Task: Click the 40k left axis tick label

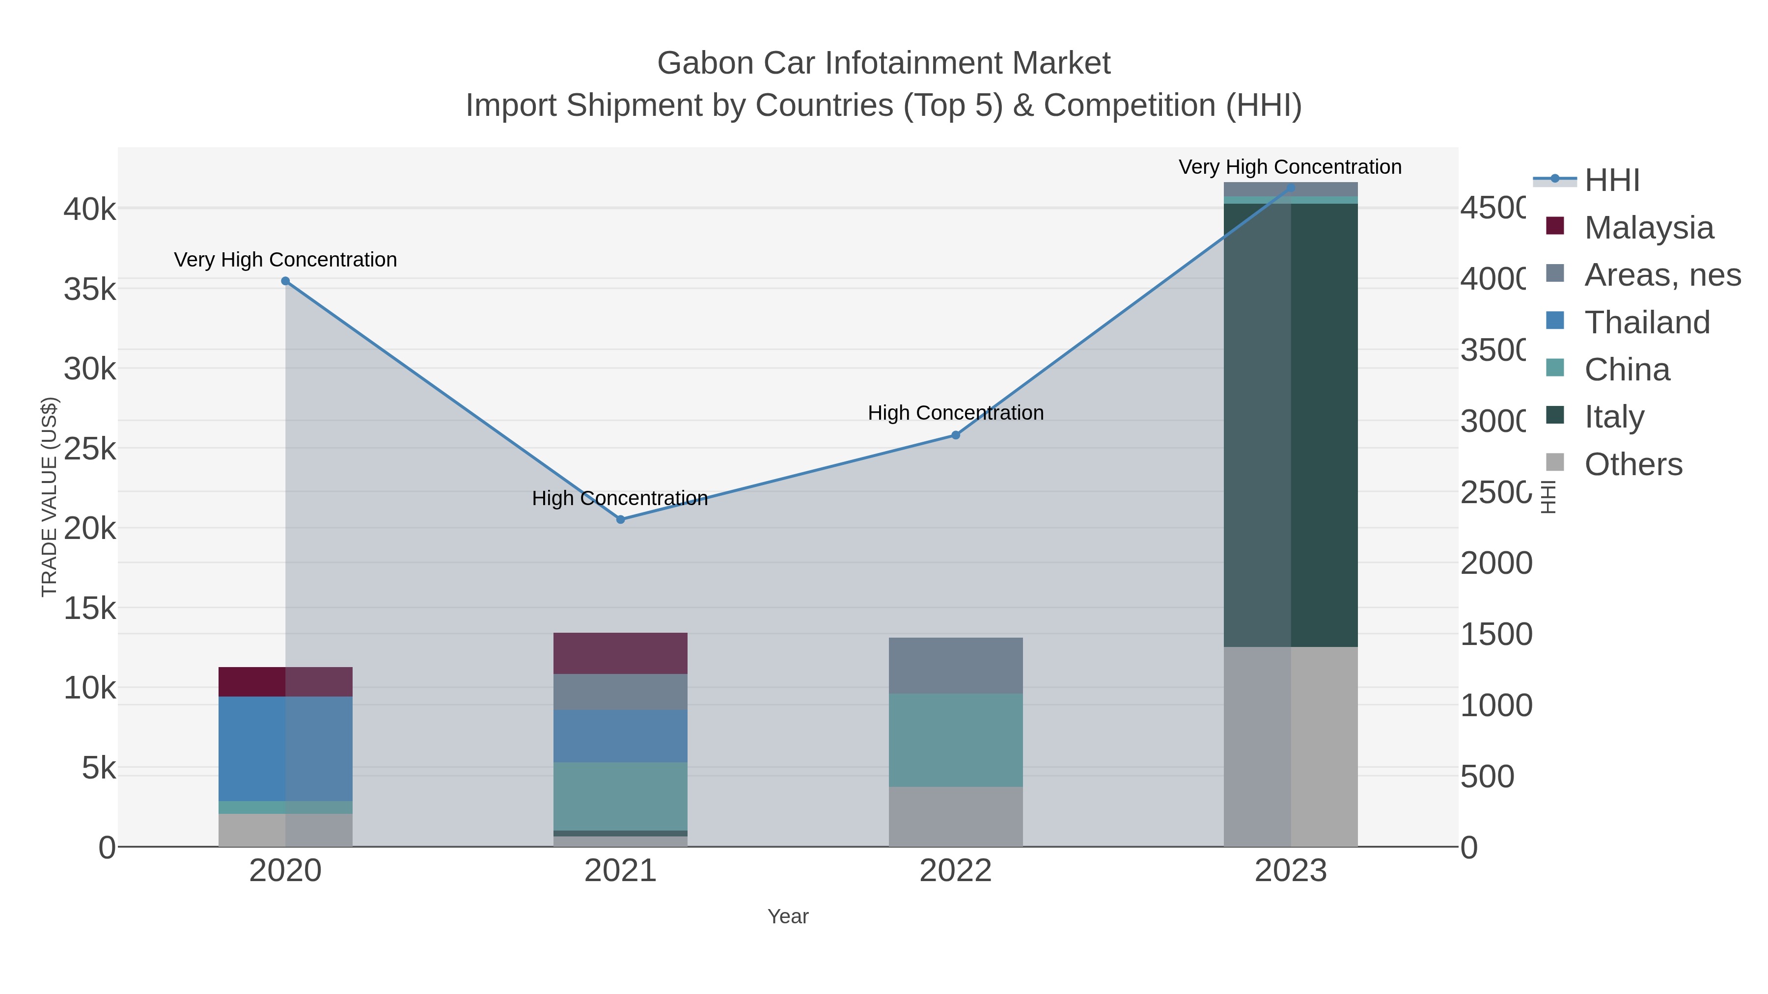Action: [90, 209]
